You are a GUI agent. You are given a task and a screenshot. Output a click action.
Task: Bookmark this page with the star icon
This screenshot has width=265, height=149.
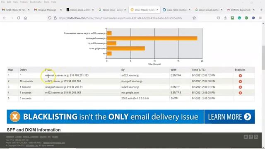click(x=194, y=18)
